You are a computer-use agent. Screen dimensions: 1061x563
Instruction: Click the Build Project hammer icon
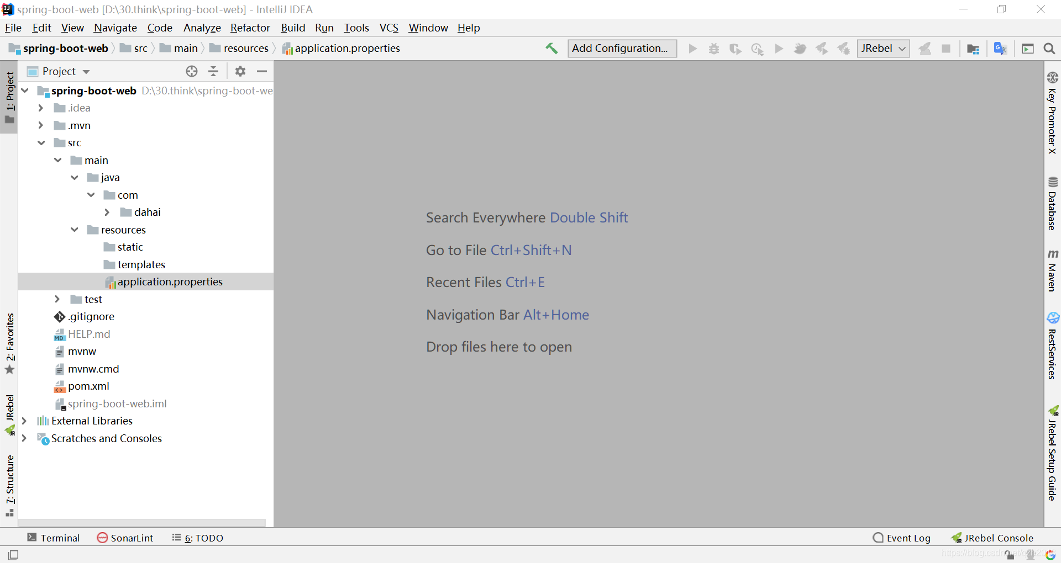coord(551,49)
